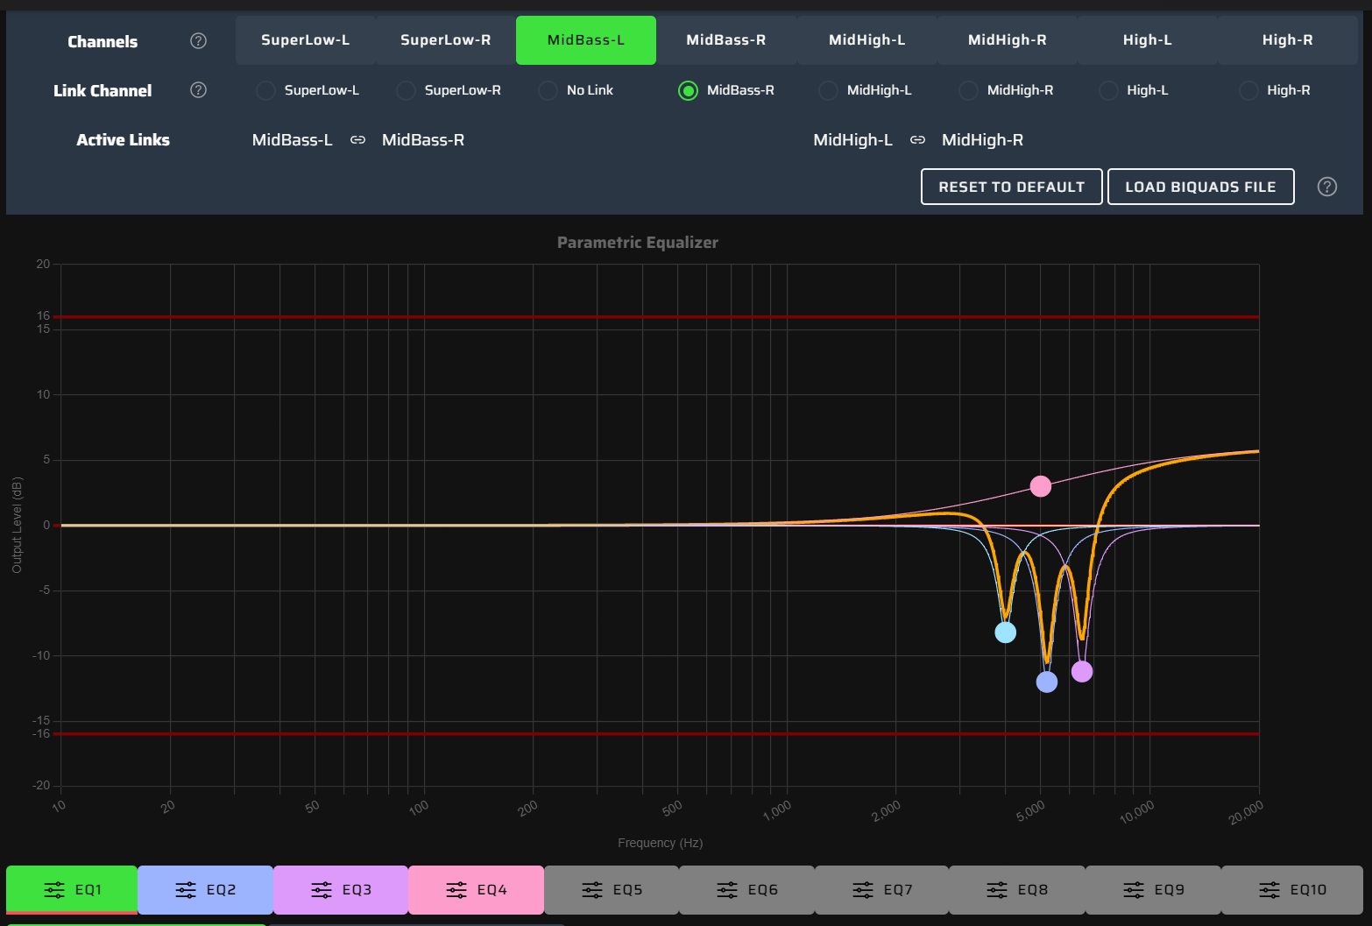1372x926 pixels.
Task: Click the Load Biquads File button
Action: click(x=1200, y=187)
